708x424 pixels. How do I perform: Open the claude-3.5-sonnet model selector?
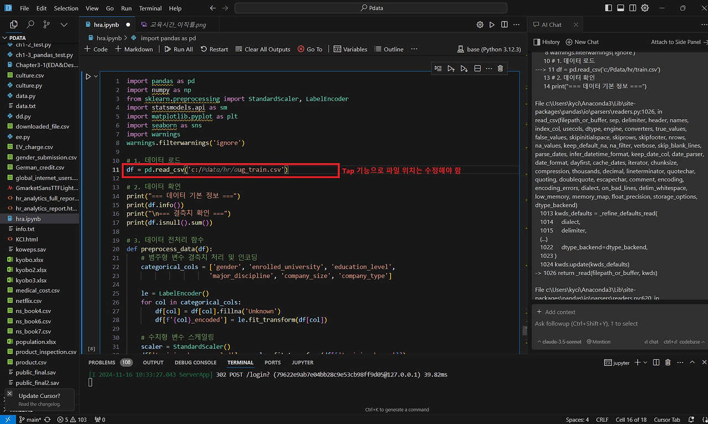click(559, 342)
